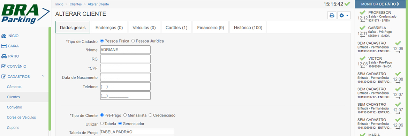Viewport: 408px width, 136px height.
Task: Click the CPF input field
Action: (126, 68)
